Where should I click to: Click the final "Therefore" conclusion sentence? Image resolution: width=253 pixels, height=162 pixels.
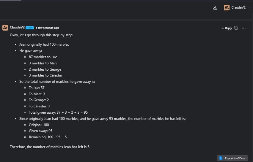(50, 147)
